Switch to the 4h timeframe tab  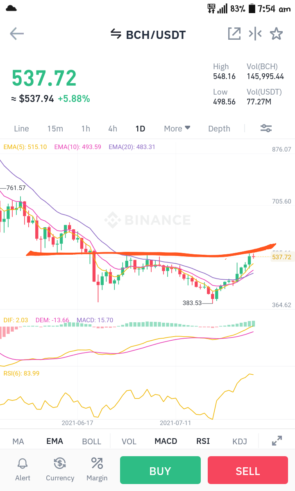coord(113,129)
